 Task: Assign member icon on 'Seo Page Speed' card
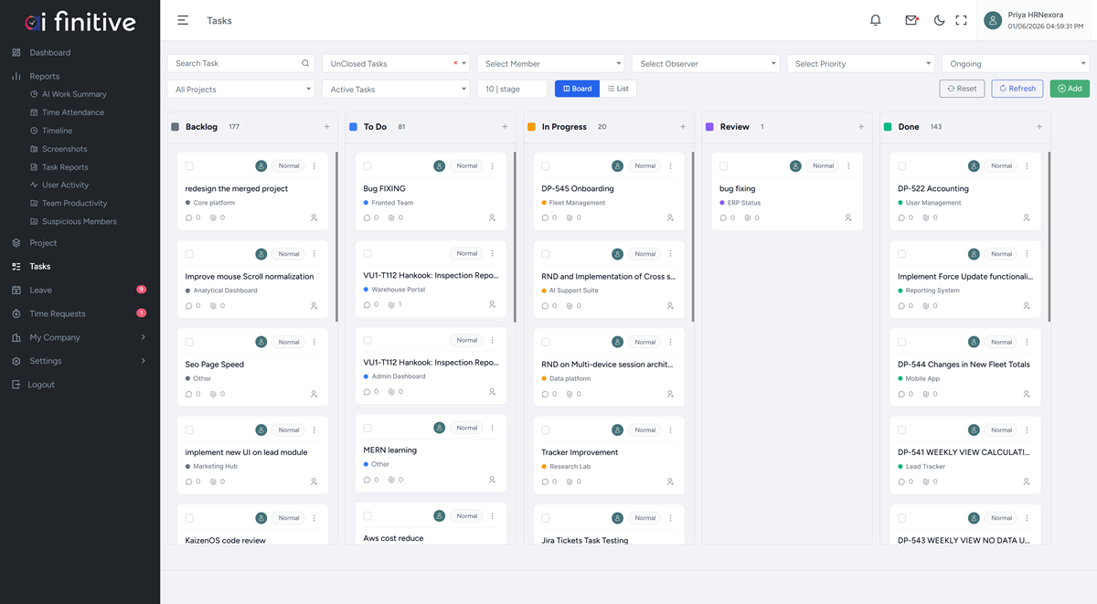coord(314,394)
